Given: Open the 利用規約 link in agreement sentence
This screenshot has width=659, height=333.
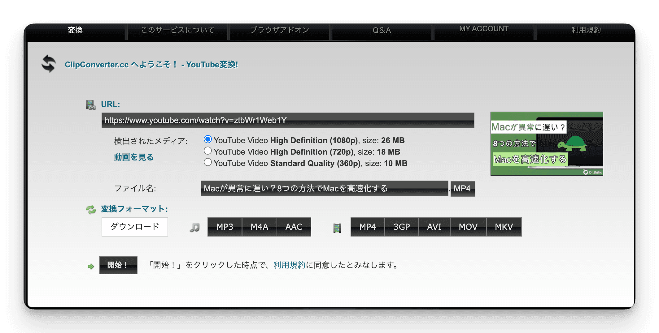Looking at the screenshot, I should click(289, 265).
